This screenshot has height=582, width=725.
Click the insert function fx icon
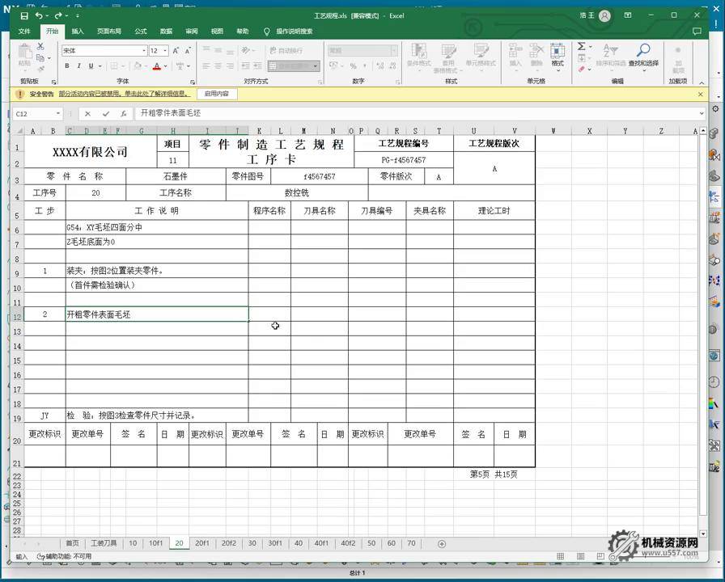[123, 114]
